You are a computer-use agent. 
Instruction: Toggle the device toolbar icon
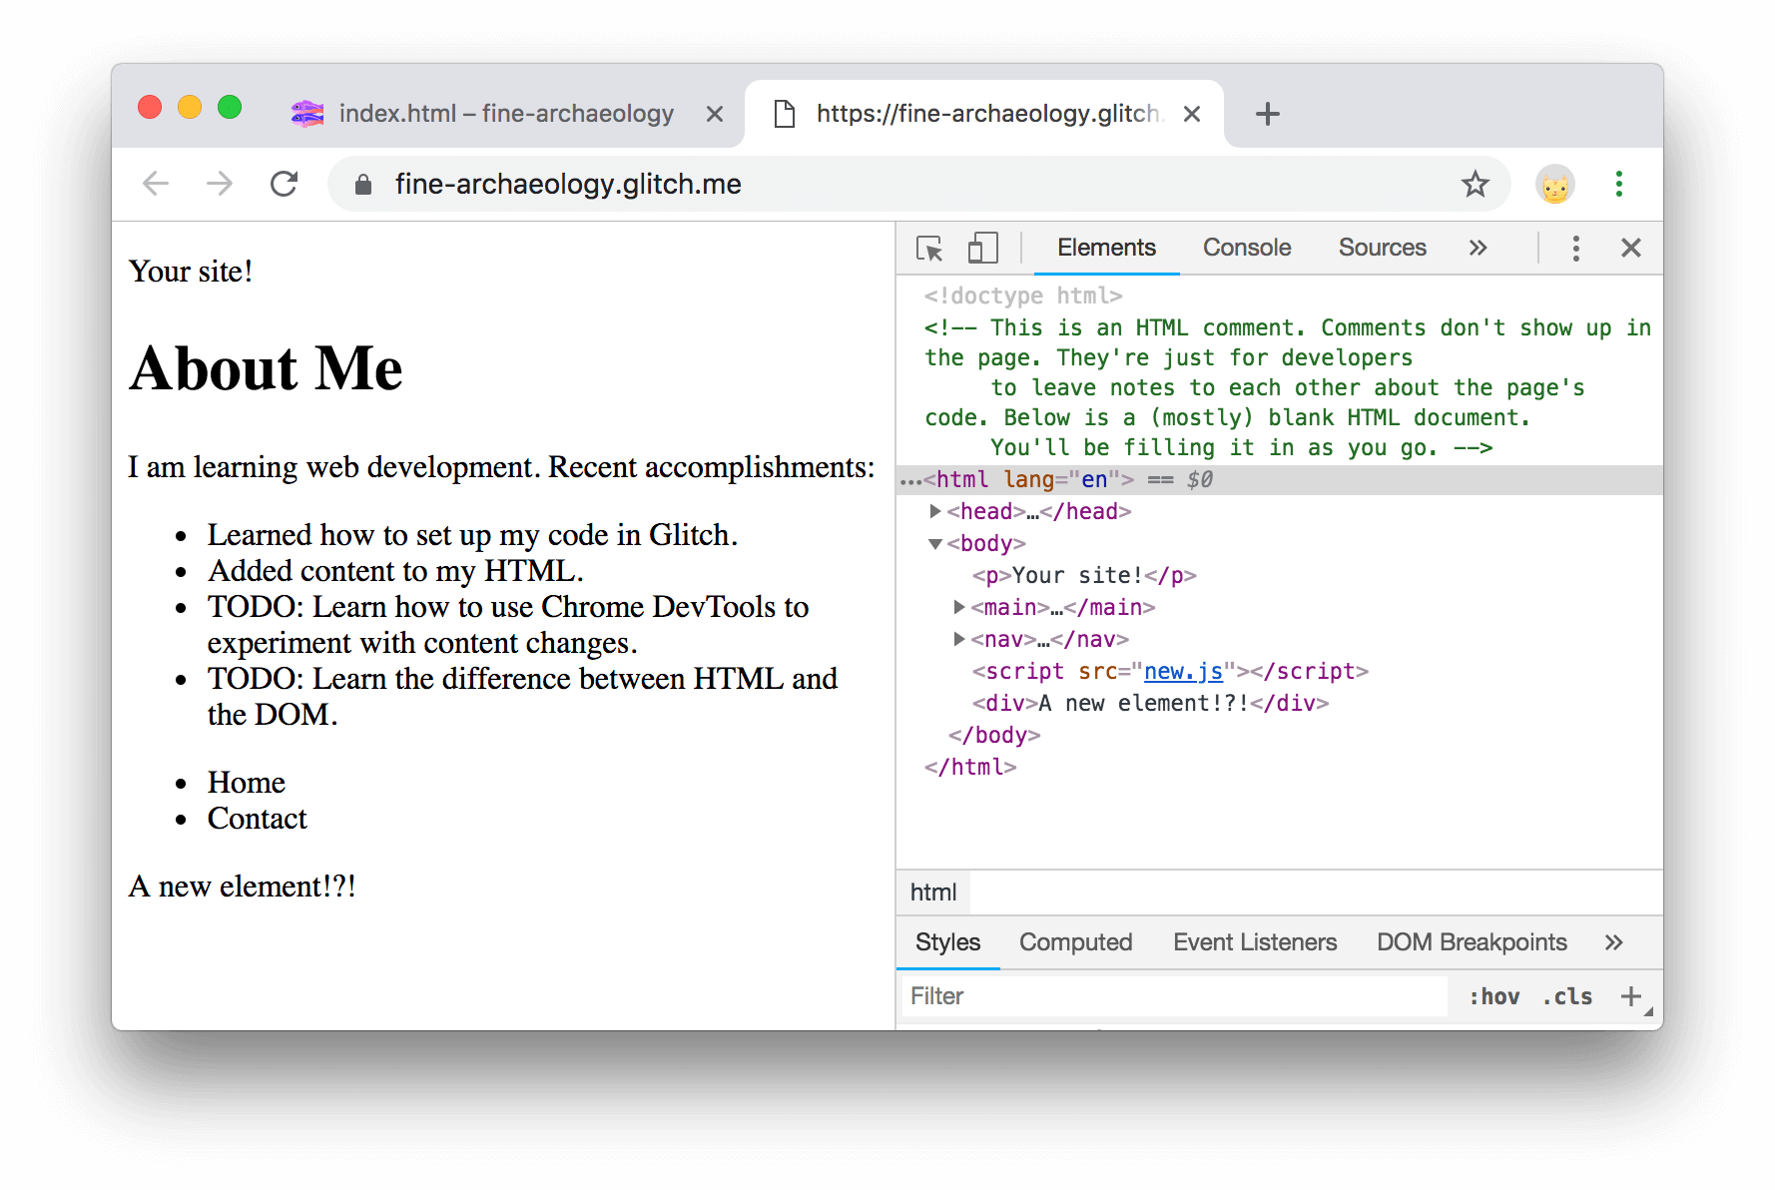983,248
